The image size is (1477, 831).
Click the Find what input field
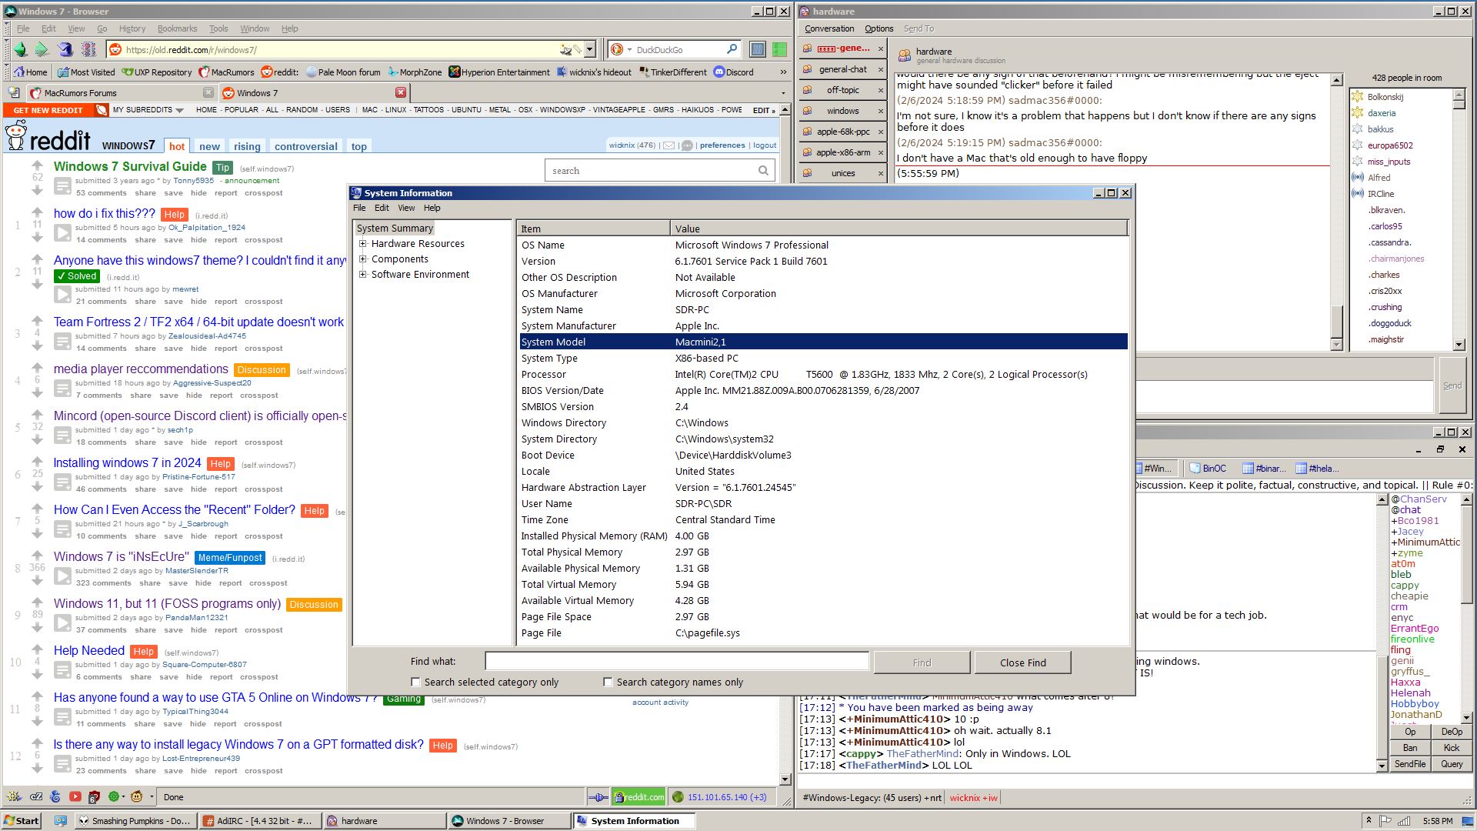[x=676, y=662]
